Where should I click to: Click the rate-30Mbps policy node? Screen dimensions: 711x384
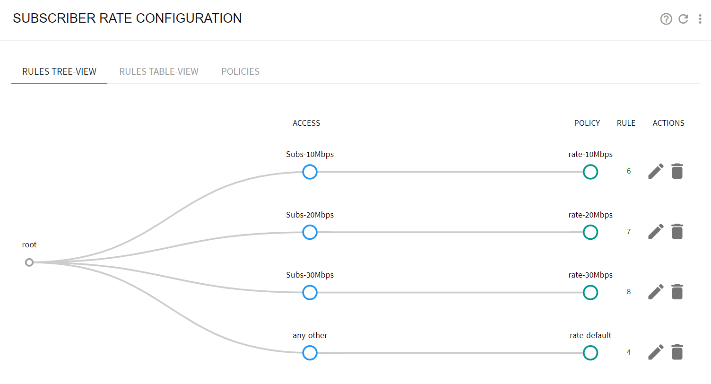point(590,293)
